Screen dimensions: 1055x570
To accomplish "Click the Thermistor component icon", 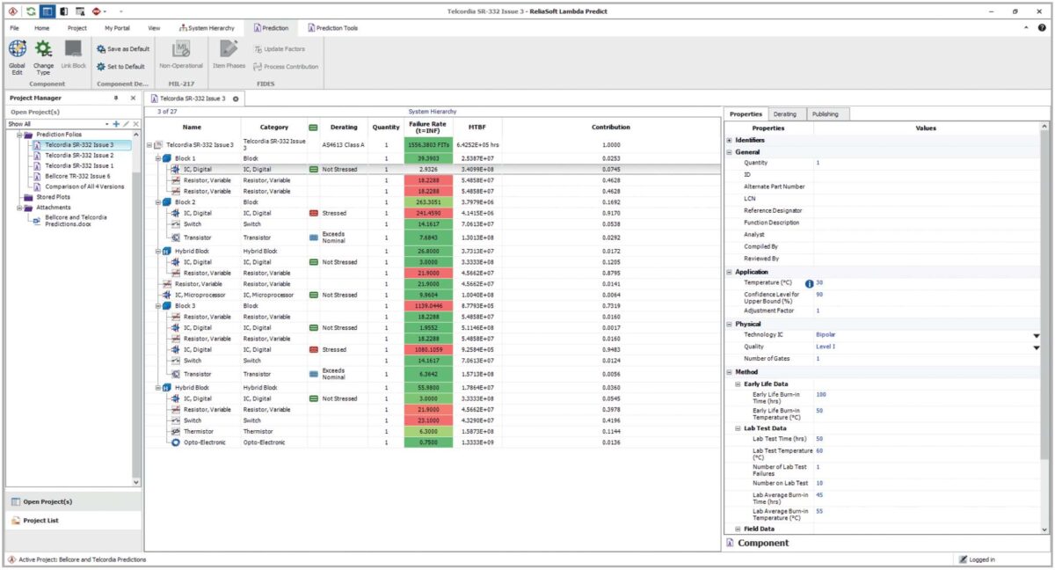I will (175, 431).
